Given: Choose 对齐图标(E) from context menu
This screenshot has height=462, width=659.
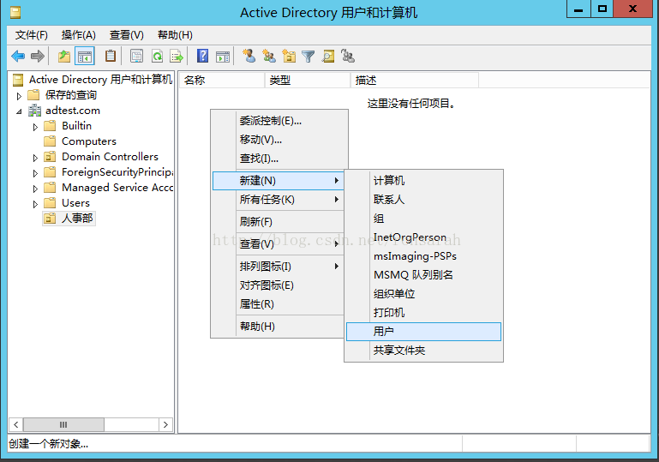Looking at the screenshot, I should tap(279, 285).
